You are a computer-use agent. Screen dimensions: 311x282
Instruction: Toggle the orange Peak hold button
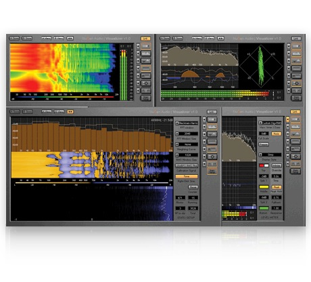(x=277, y=187)
